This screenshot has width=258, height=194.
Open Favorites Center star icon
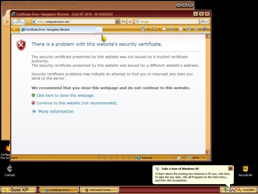pyautogui.click(x=14, y=29)
